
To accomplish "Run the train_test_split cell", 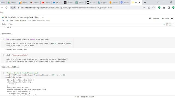I will [x=3, y=39].
